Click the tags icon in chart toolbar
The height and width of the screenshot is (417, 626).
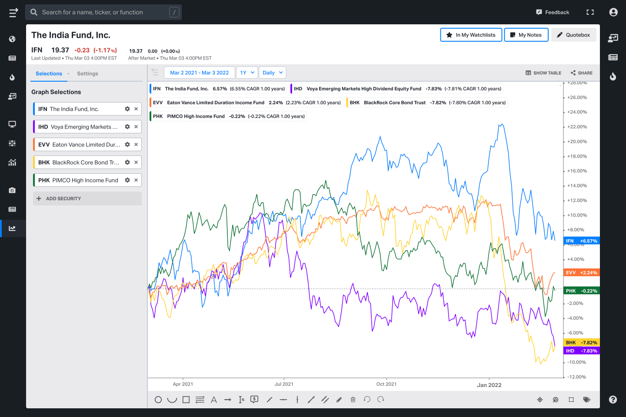click(587, 400)
